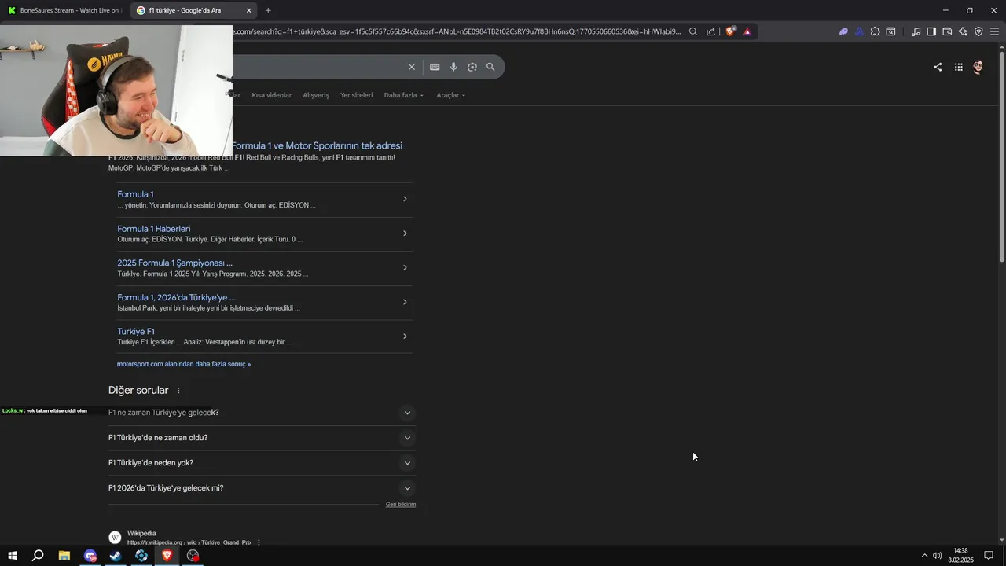This screenshot has width=1006, height=566.
Task: Click the page vertical scrollbar thumb
Action: click(1001, 157)
